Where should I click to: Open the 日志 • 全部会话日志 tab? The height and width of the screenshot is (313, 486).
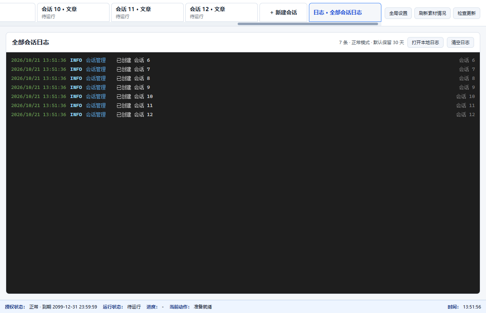point(345,12)
